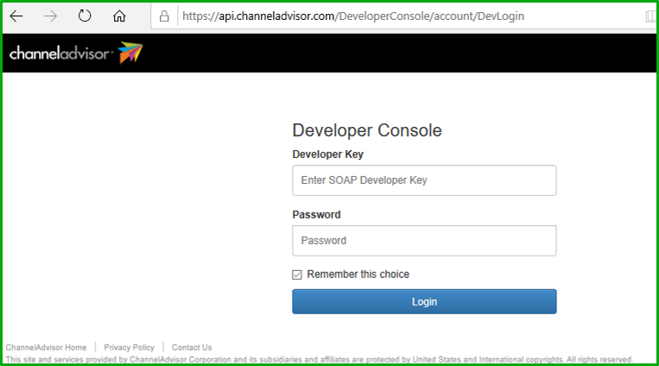Open the ChannelAdvisor Home link
659x366 pixels.
(46, 348)
